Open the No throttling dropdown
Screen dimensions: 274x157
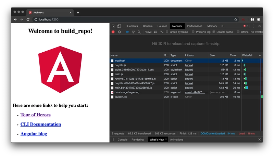257,32
